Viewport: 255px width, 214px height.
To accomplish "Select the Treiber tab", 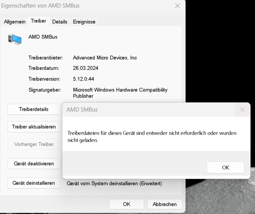I will click(39, 21).
